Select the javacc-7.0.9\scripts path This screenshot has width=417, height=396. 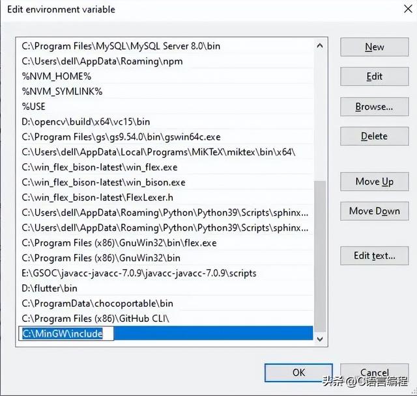(166, 273)
